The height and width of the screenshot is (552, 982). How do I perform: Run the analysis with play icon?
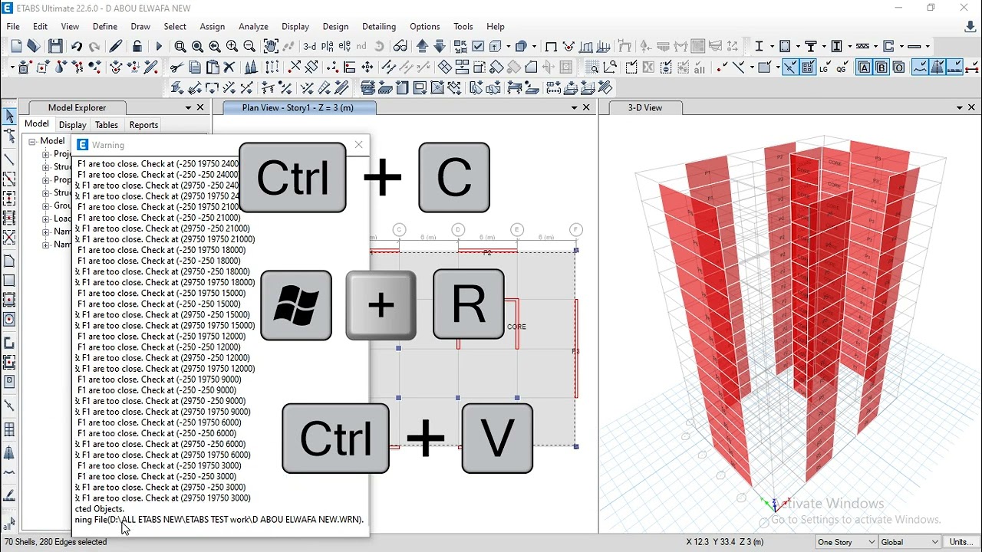click(159, 47)
